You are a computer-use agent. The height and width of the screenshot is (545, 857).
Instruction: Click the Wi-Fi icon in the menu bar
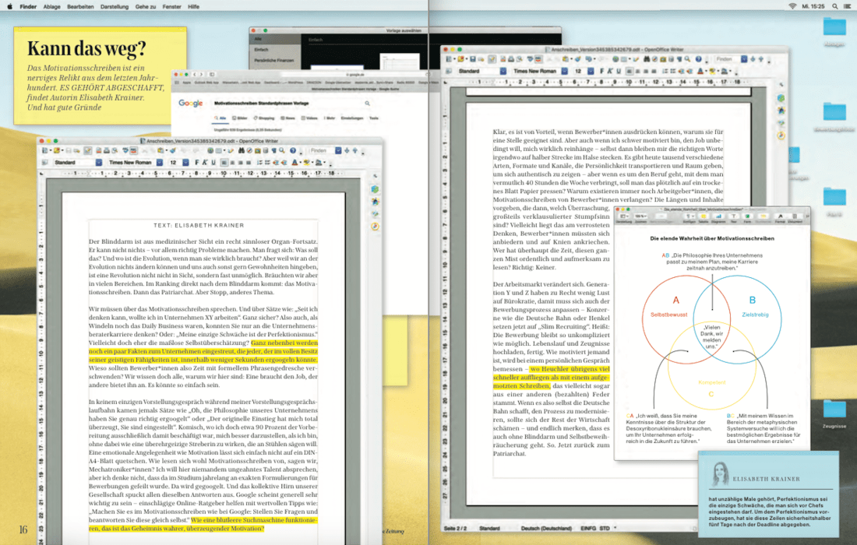pos(792,5)
